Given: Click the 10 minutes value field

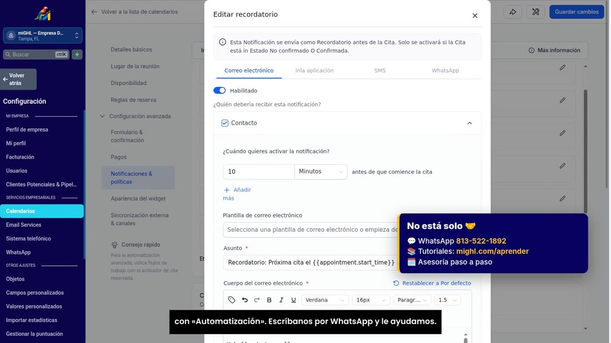Looking at the screenshot, I should (x=259, y=171).
